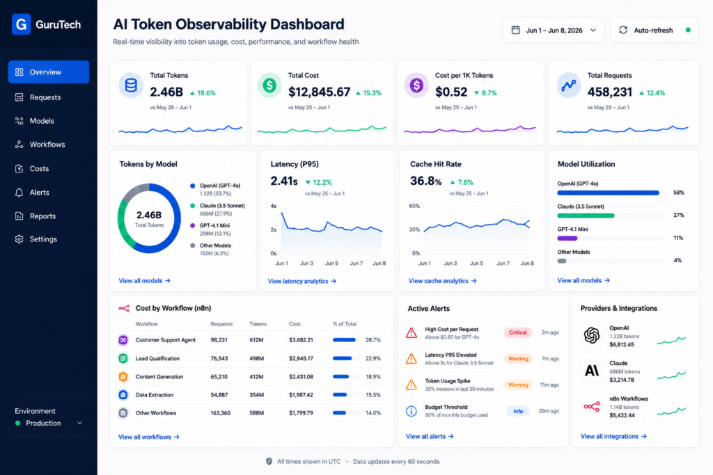Screen dimensions: 713x475
Task: Click View all models under Model Utilization
Action: pyautogui.click(x=583, y=280)
